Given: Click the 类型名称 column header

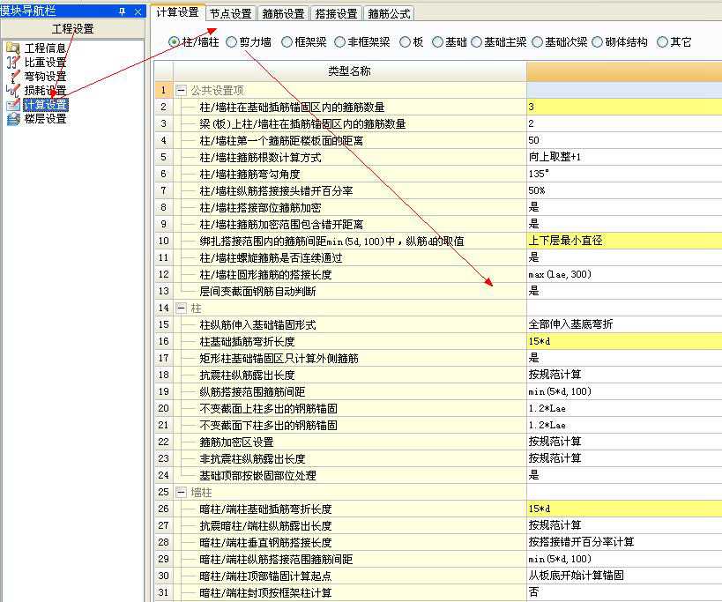Looking at the screenshot, I should (349, 71).
